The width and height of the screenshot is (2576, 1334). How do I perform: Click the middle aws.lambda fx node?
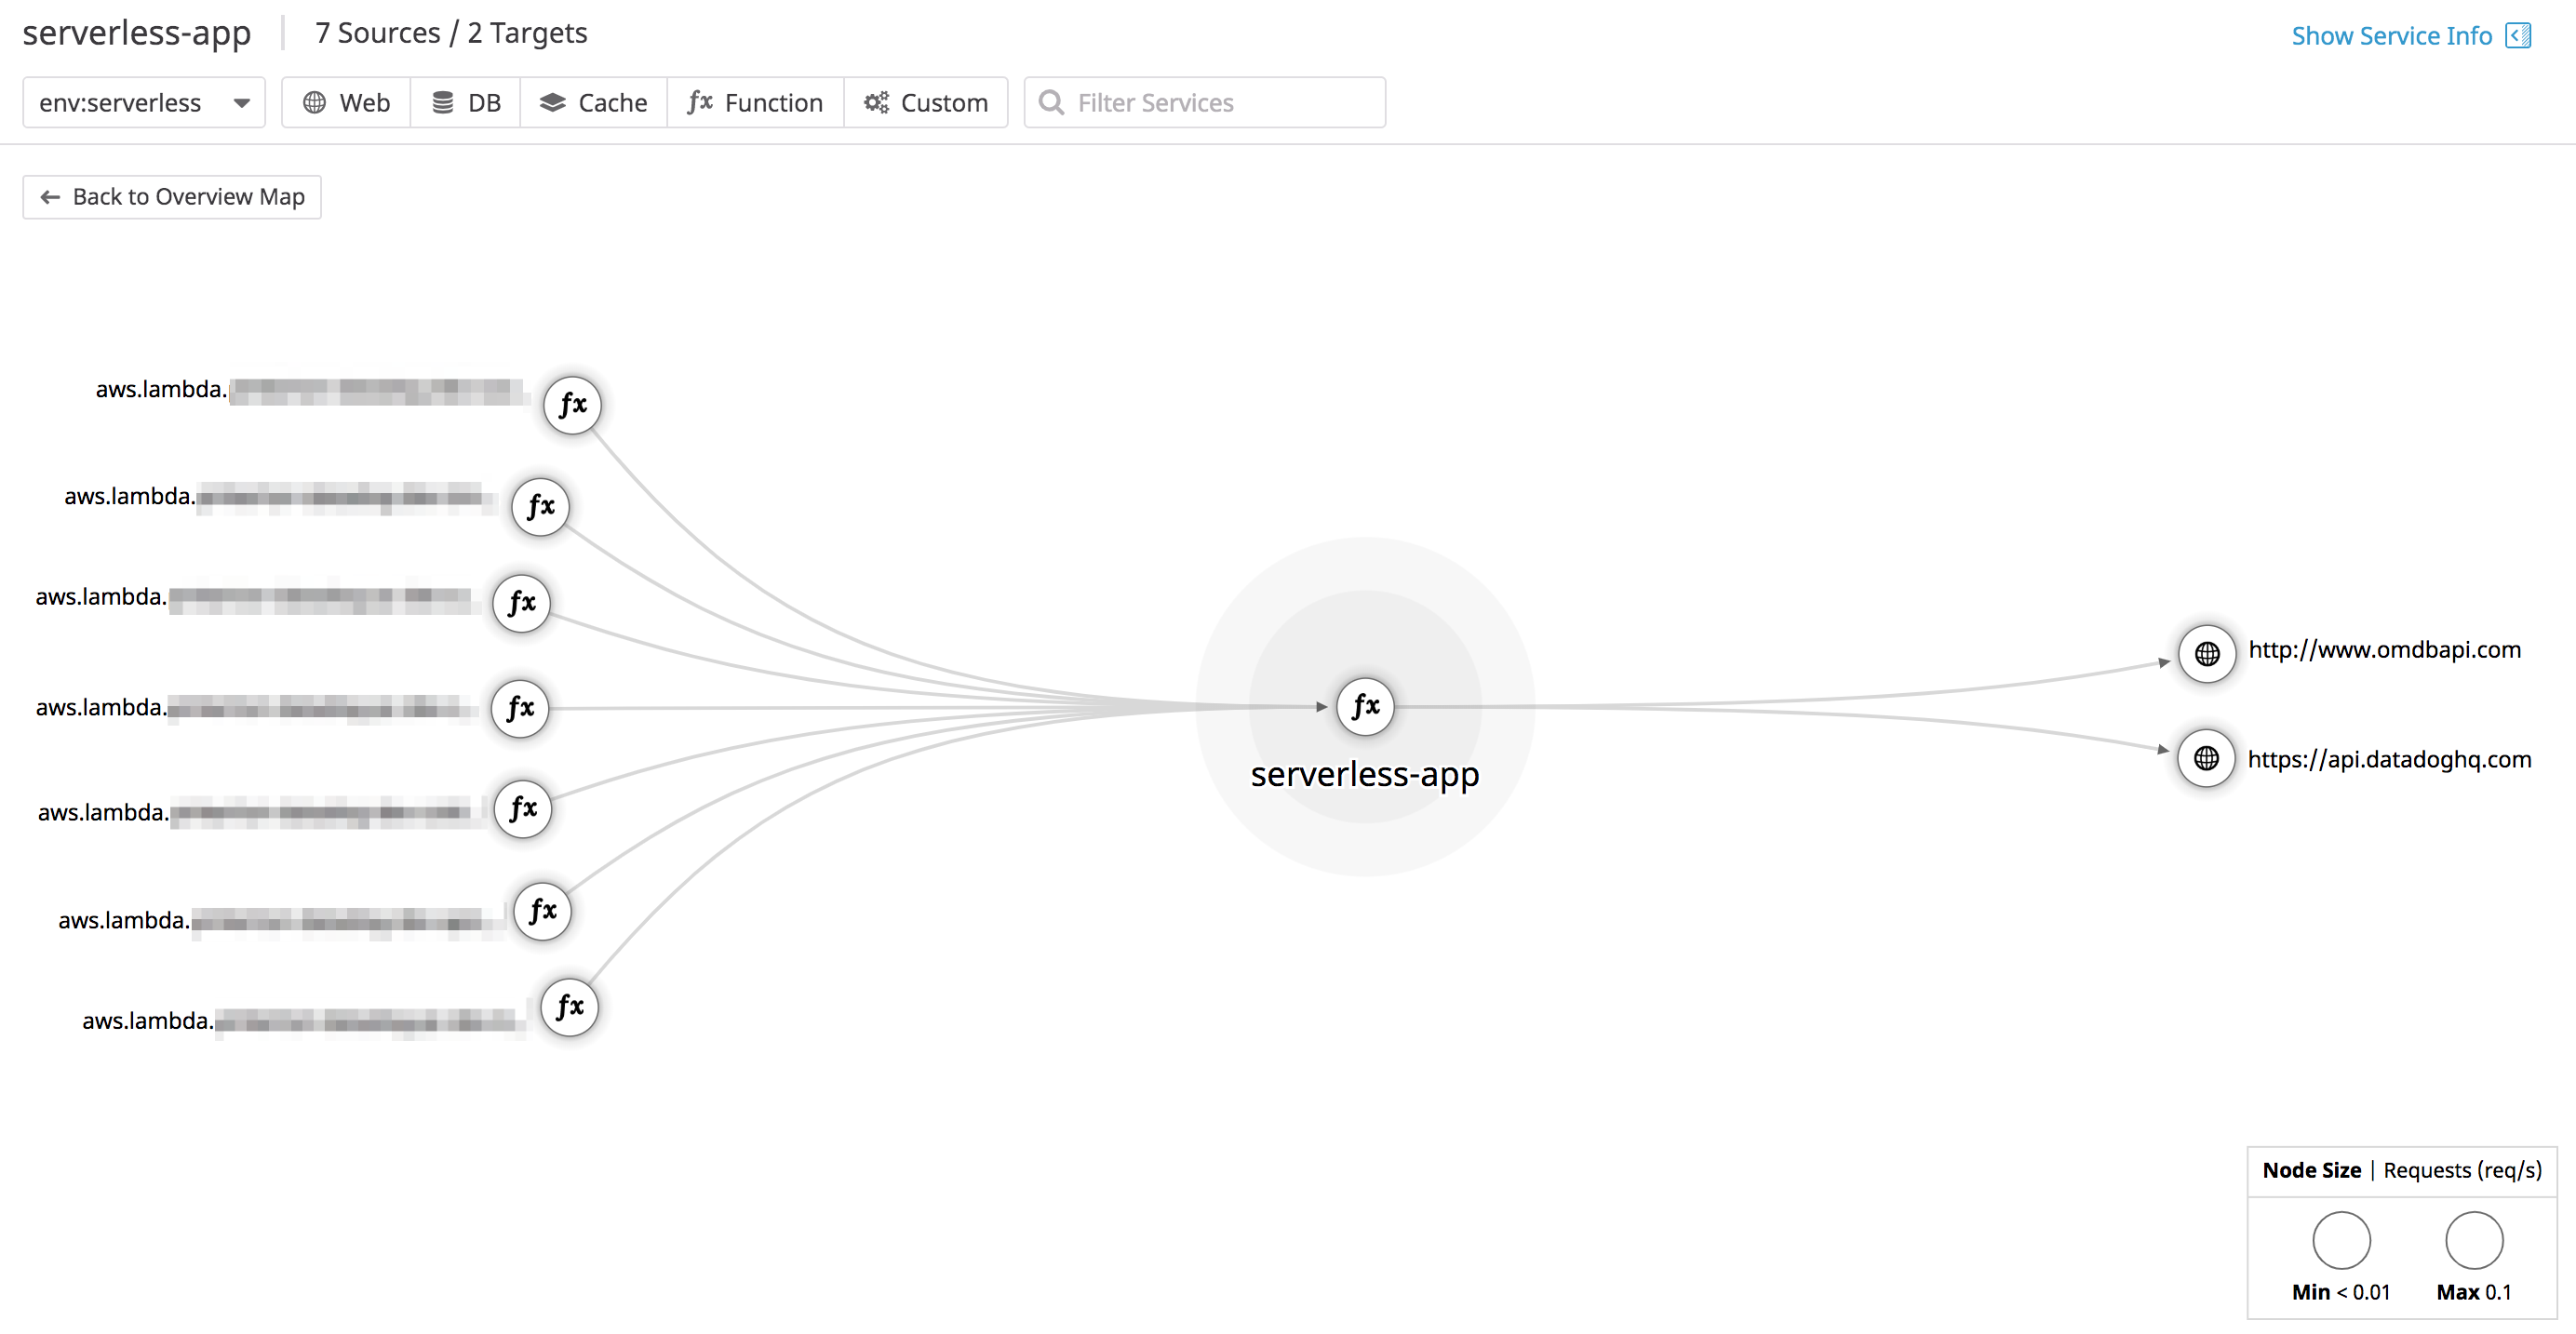coord(519,708)
